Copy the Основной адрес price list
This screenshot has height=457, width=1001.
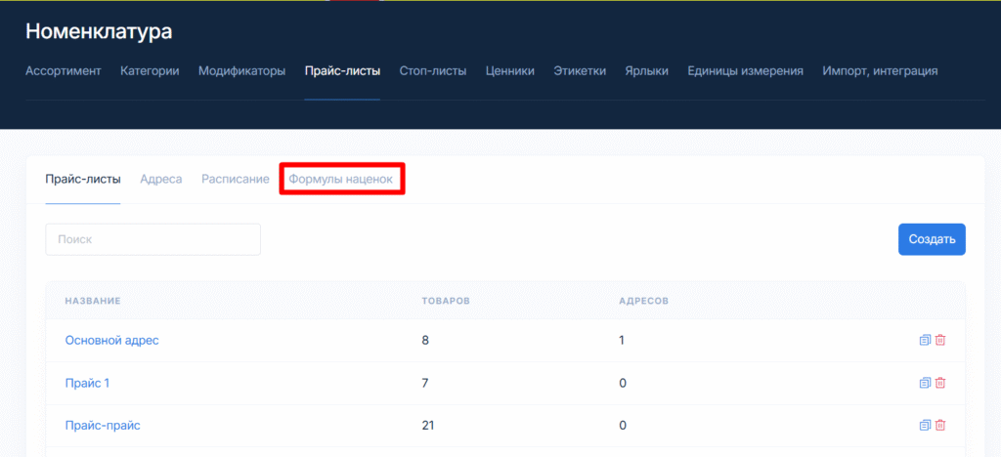925,340
